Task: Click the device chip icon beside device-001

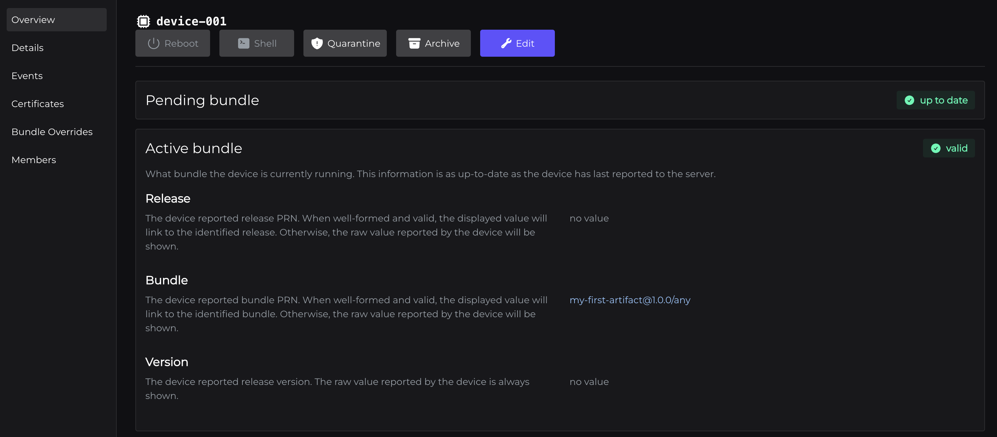Action: click(143, 21)
